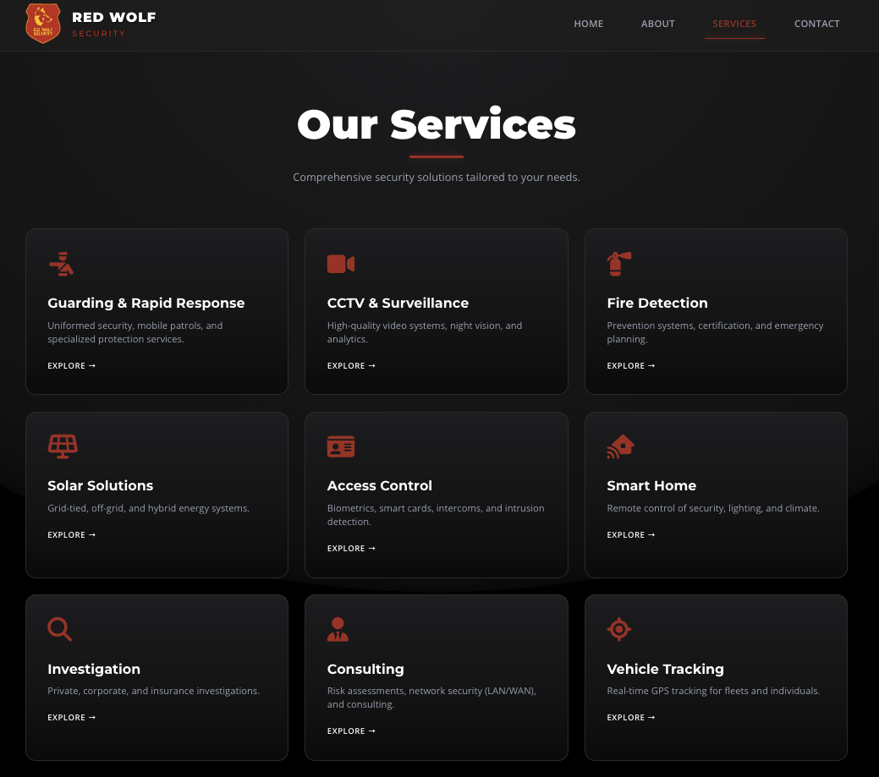This screenshot has height=777, width=879.
Task: Click the Smart Home house signal icon
Action: [621, 446]
